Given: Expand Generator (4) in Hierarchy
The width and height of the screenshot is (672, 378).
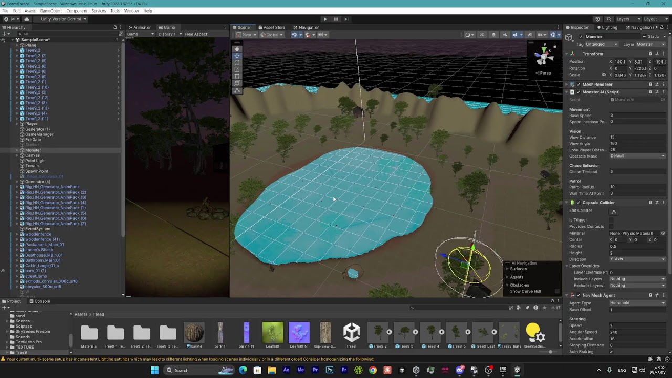Looking at the screenshot, I should coord(16,182).
